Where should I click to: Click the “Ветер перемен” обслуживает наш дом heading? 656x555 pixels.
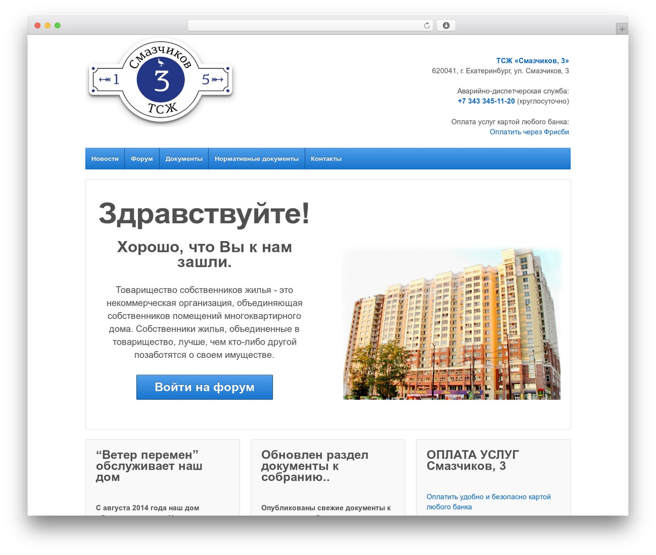coord(149,466)
